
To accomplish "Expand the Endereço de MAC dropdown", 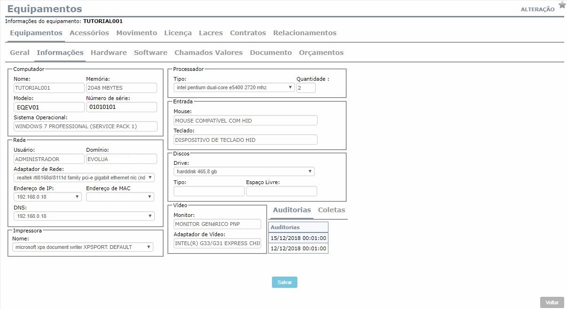I will tap(120, 197).
